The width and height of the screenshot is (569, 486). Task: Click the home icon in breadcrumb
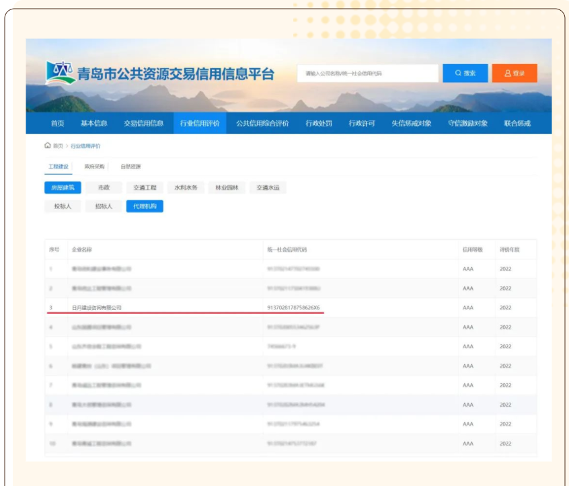47,145
